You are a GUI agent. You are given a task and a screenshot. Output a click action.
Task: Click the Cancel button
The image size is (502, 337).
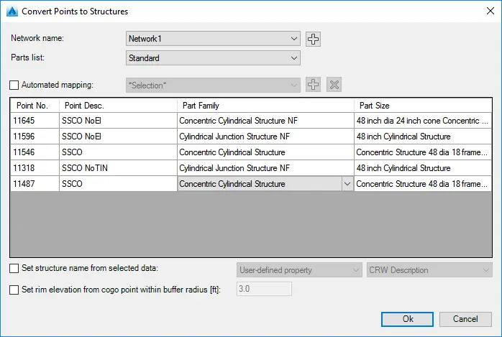[465, 319]
